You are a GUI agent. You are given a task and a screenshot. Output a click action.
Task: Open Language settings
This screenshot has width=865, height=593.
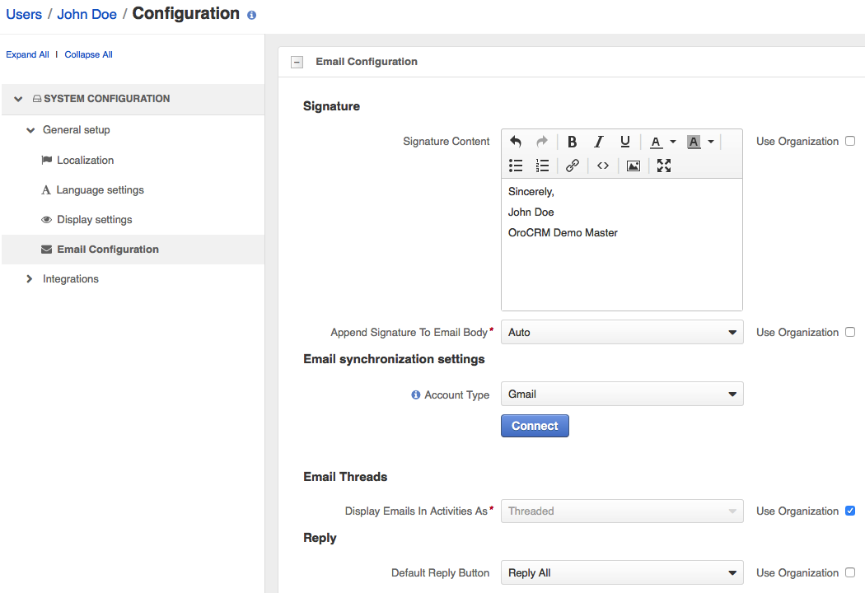tap(100, 189)
